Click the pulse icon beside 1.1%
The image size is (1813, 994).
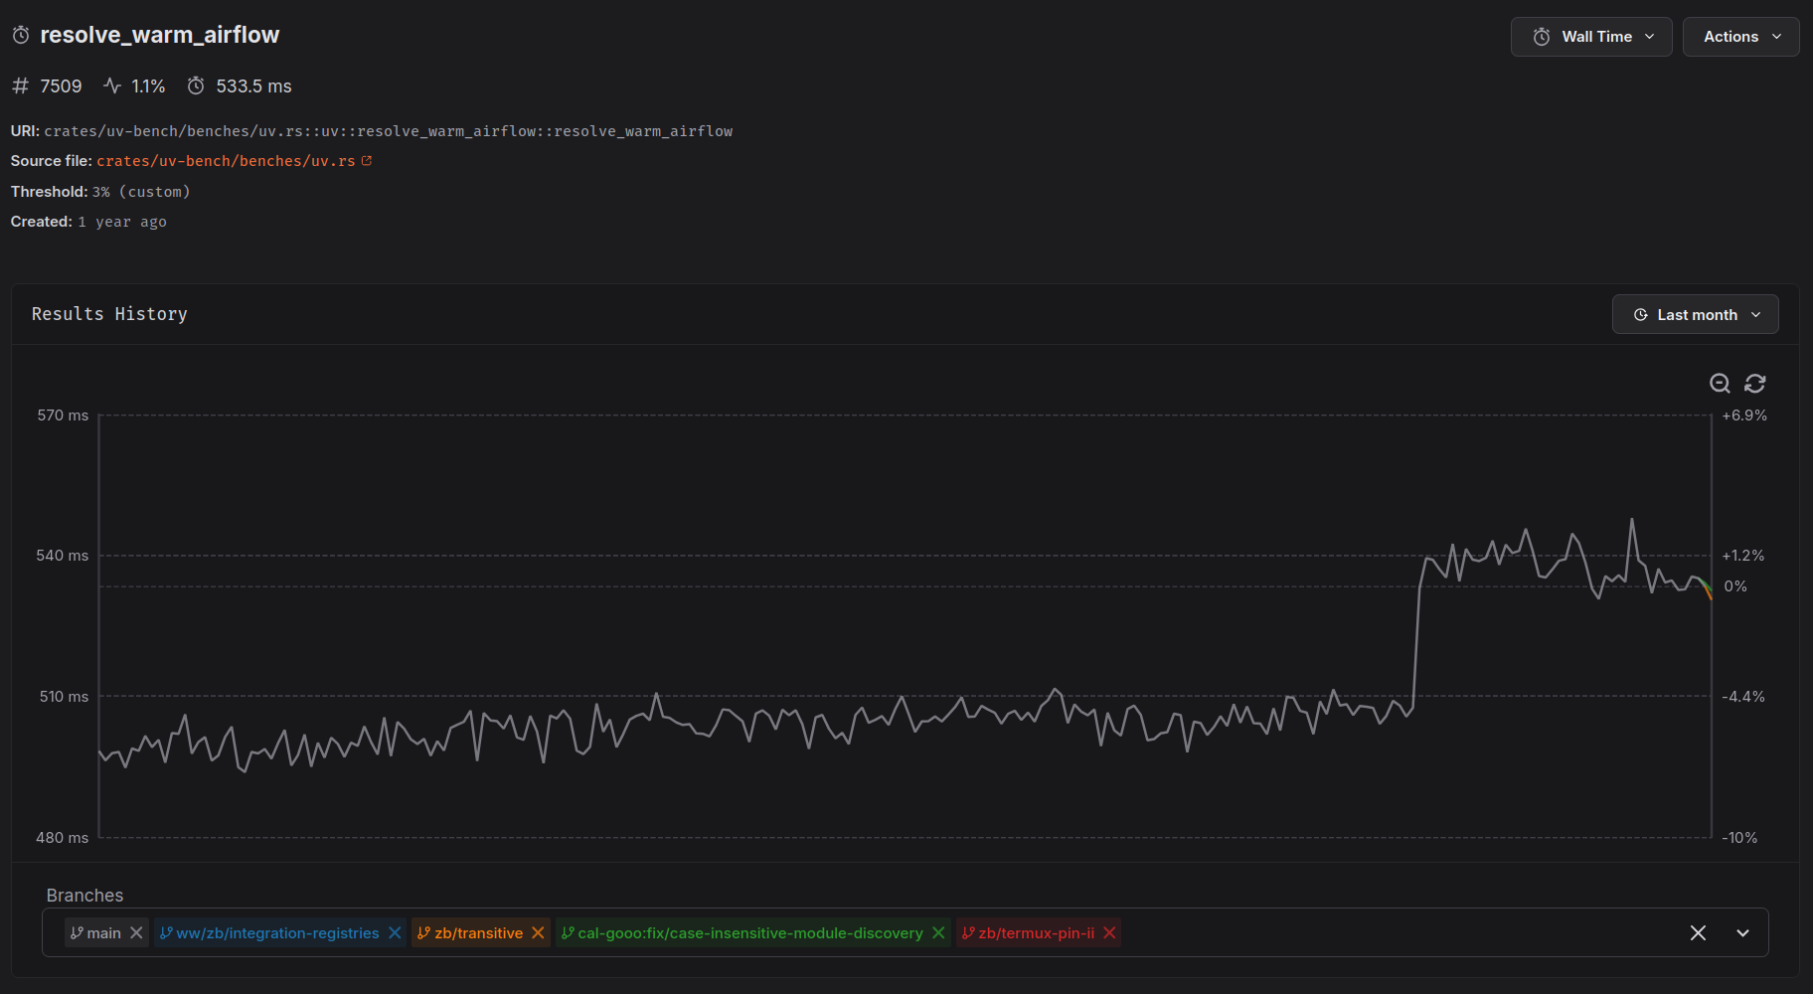point(111,85)
